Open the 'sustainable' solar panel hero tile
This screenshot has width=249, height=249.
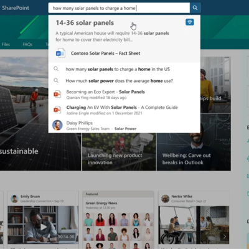coord(40,114)
